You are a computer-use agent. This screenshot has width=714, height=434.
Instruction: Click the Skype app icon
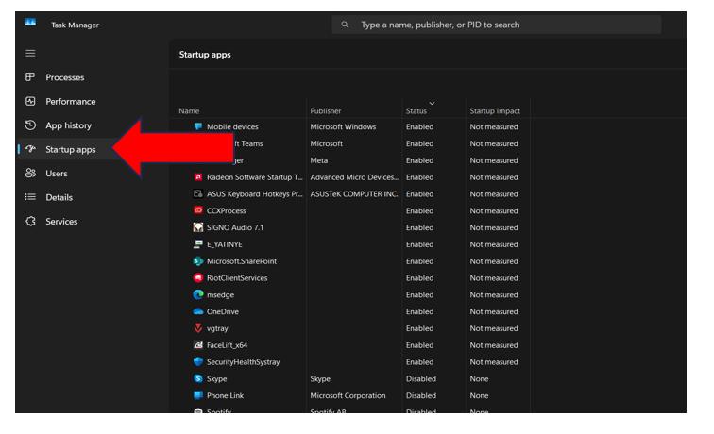click(198, 378)
